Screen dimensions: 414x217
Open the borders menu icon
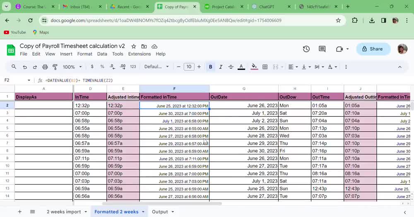[265, 67]
